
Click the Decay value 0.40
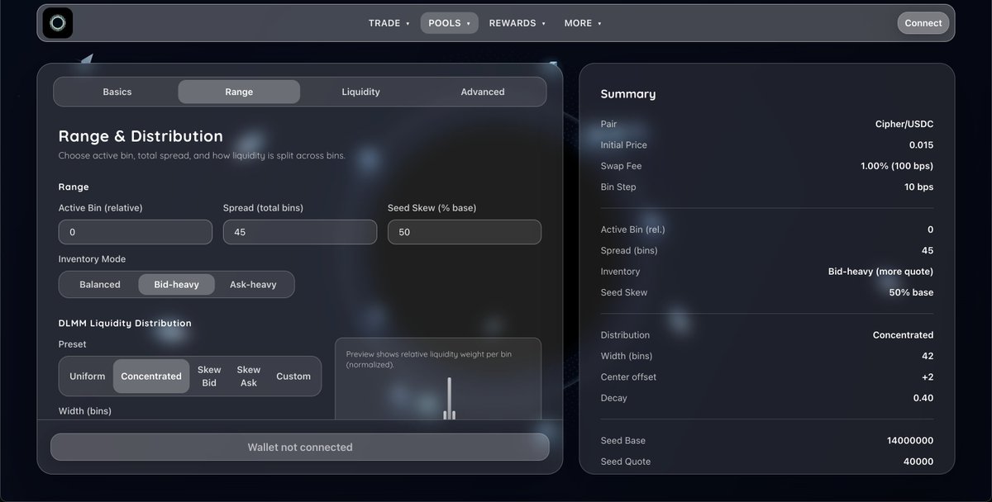pyautogui.click(x=923, y=398)
